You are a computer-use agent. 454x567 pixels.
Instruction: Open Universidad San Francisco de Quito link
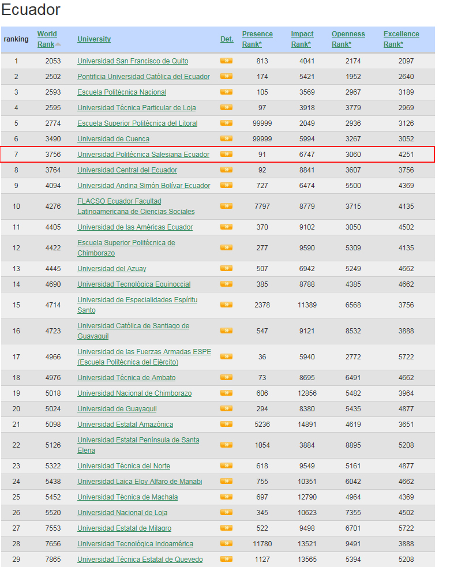(133, 61)
